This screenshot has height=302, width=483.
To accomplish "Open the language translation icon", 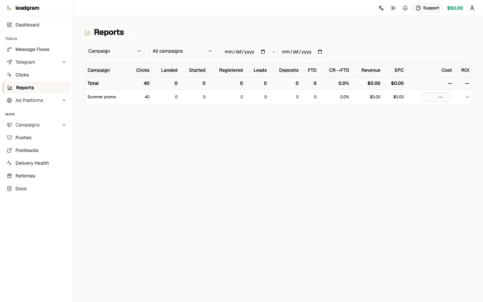I will pyautogui.click(x=381, y=8).
